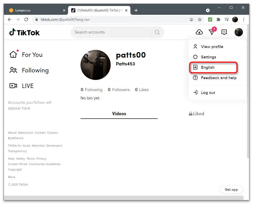
Task: Switch to the Liked tab
Action: click(196, 114)
